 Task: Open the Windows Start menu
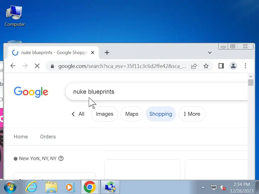(x=10, y=187)
